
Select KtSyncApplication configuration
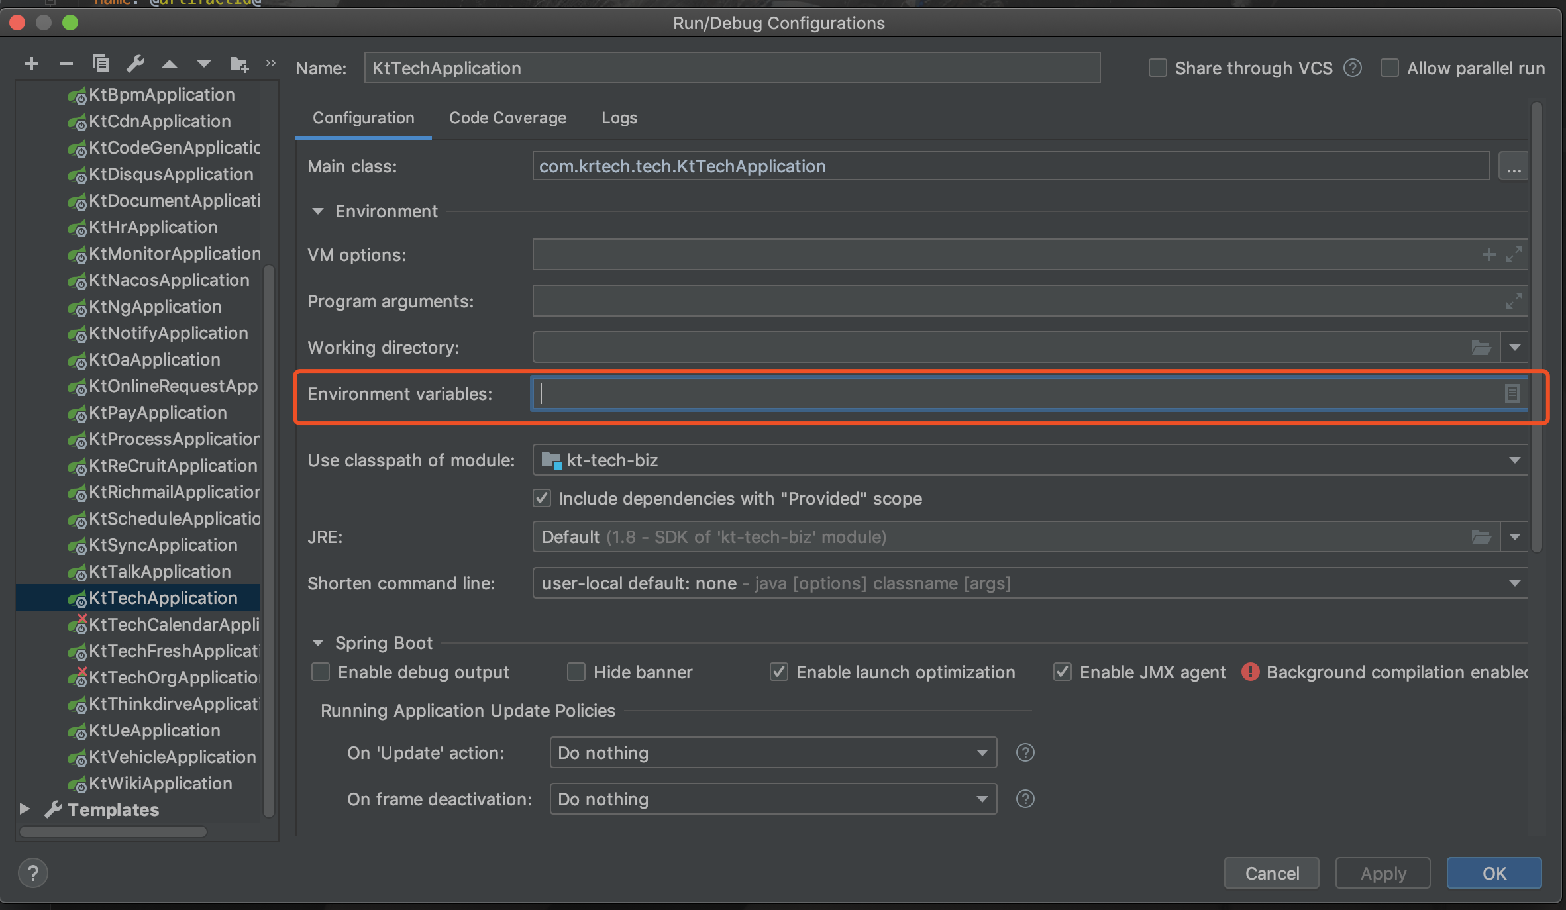[138, 545]
